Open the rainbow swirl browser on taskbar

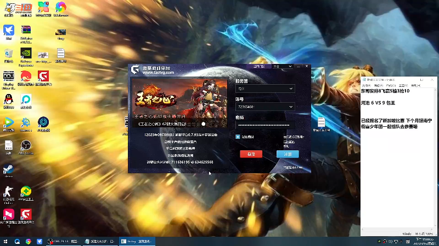tap(29, 241)
